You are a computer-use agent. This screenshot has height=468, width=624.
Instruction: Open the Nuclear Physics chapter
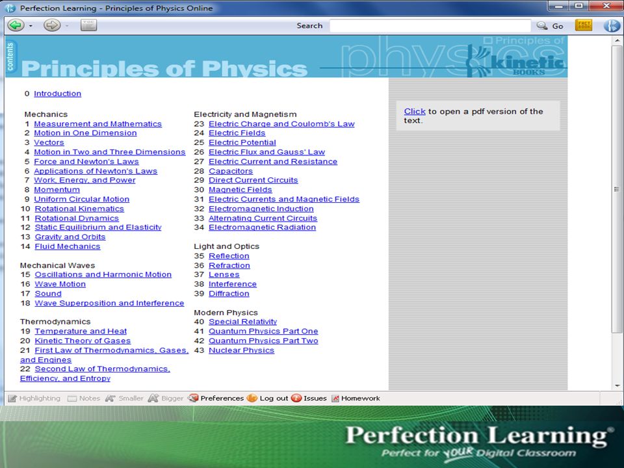coord(242,350)
